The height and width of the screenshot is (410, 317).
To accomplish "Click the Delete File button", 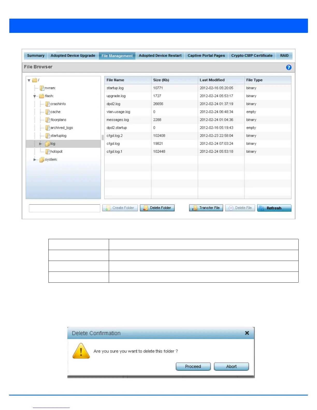I will (240, 208).
